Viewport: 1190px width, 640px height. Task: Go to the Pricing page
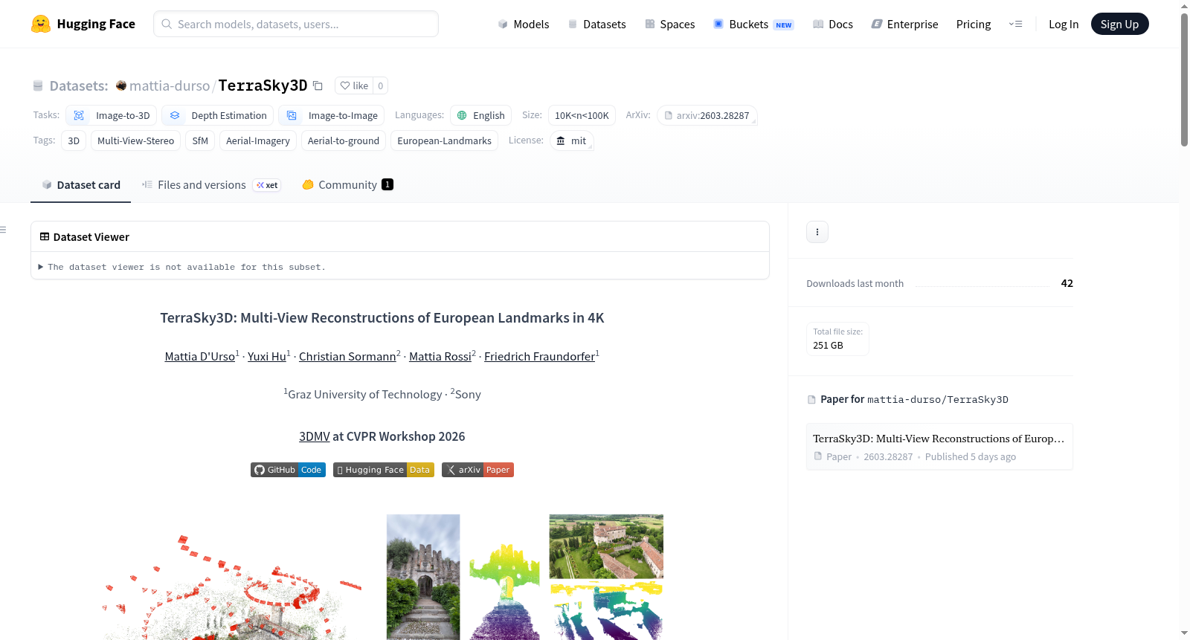(x=974, y=24)
